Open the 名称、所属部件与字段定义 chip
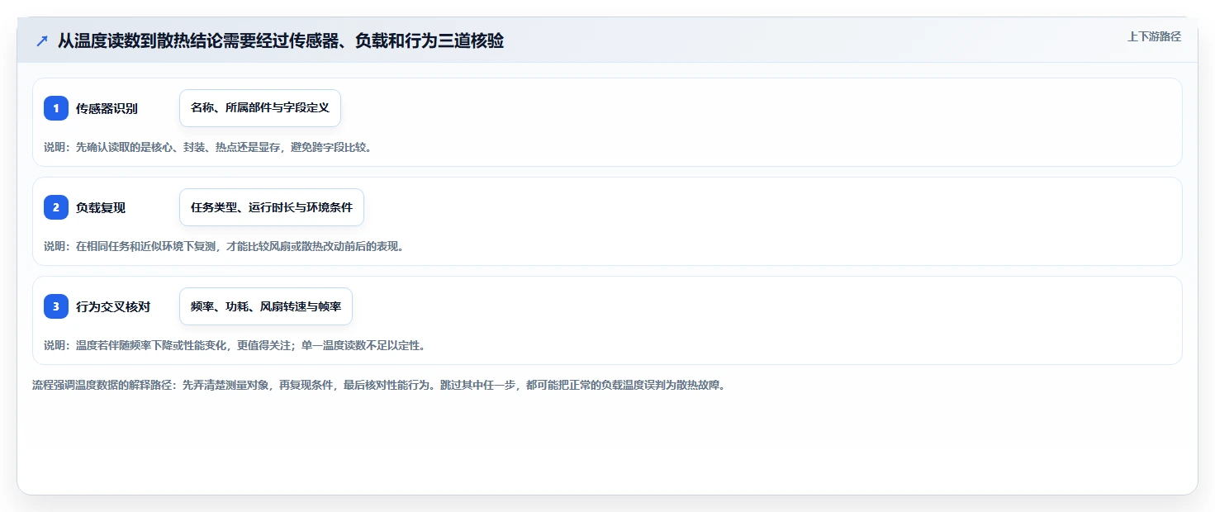Image resolution: width=1215 pixels, height=512 pixels. [x=260, y=108]
